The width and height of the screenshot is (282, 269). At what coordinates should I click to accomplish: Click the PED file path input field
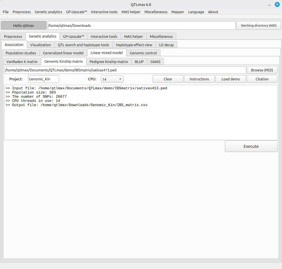point(125,70)
